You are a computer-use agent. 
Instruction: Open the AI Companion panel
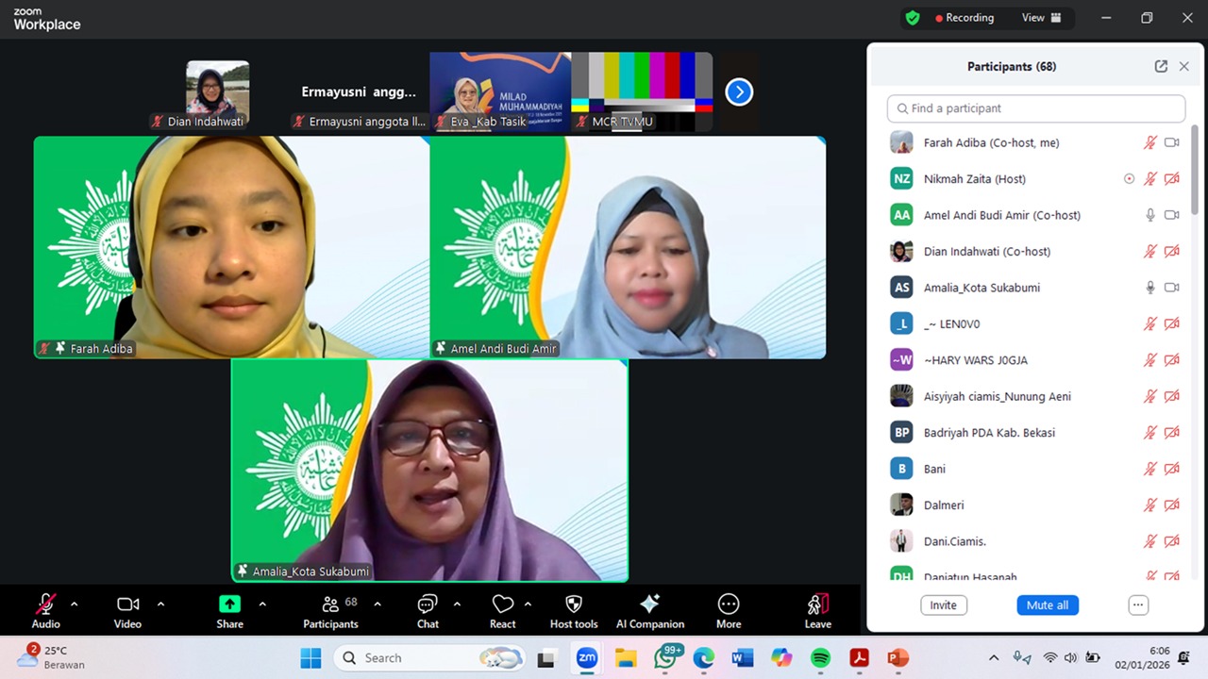click(x=649, y=604)
